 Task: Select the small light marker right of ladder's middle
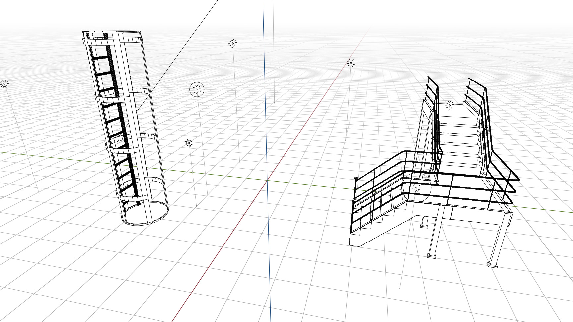(189, 143)
